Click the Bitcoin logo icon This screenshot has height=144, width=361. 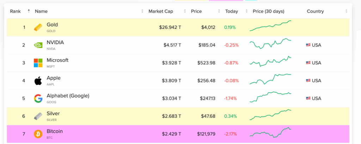point(38,134)
